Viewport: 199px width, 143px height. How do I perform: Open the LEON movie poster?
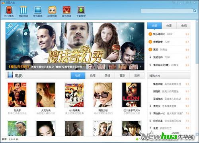tap(131, 95)
